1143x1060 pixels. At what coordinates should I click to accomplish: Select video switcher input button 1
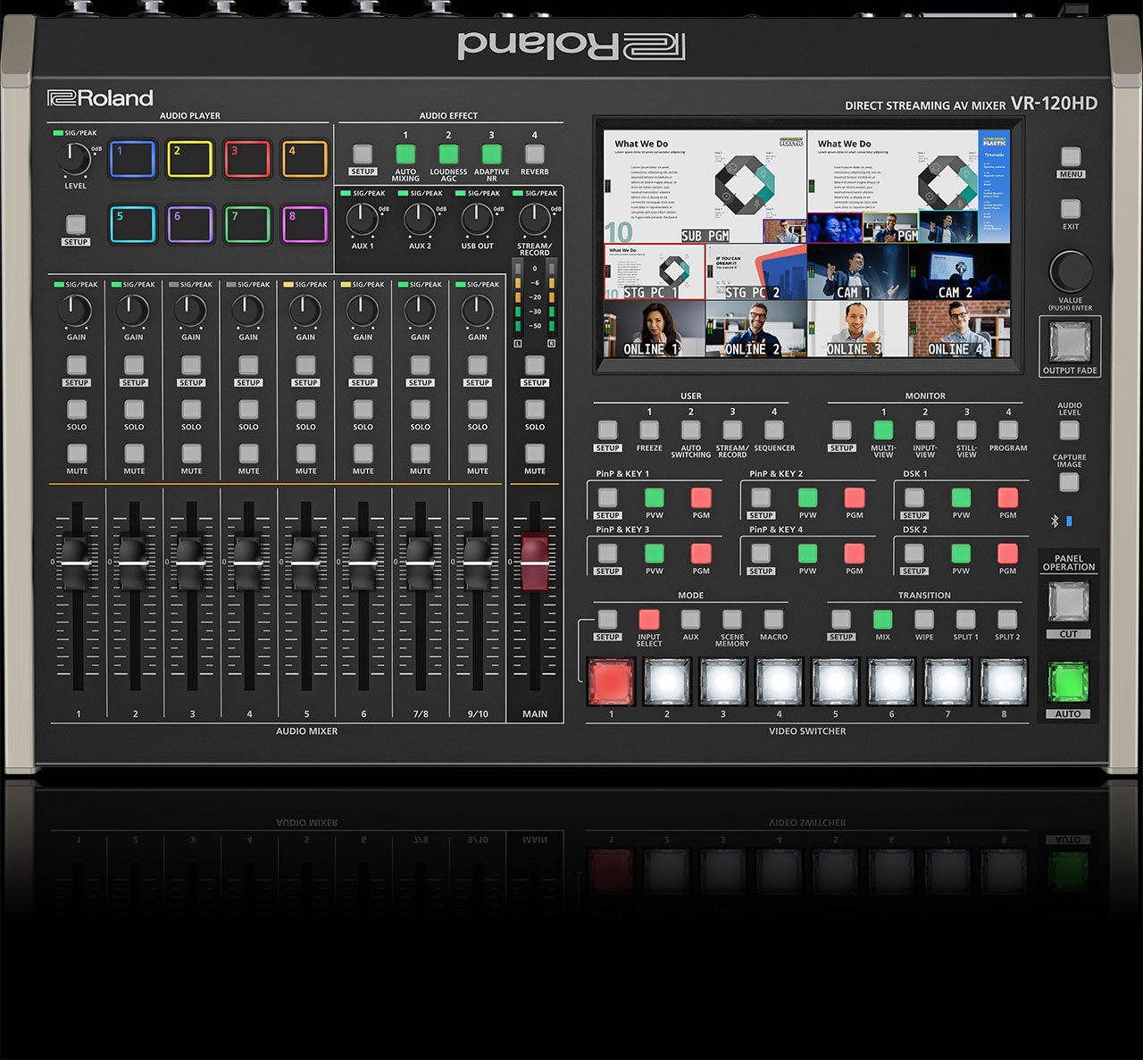(x=611, y=682)
